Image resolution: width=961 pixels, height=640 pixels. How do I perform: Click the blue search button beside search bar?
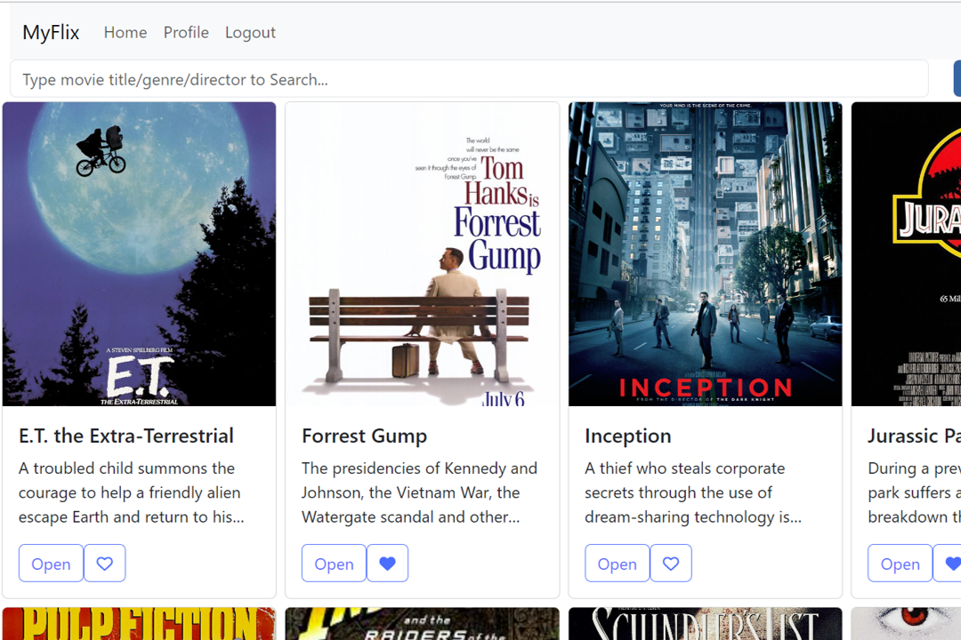tap(957, 78)
